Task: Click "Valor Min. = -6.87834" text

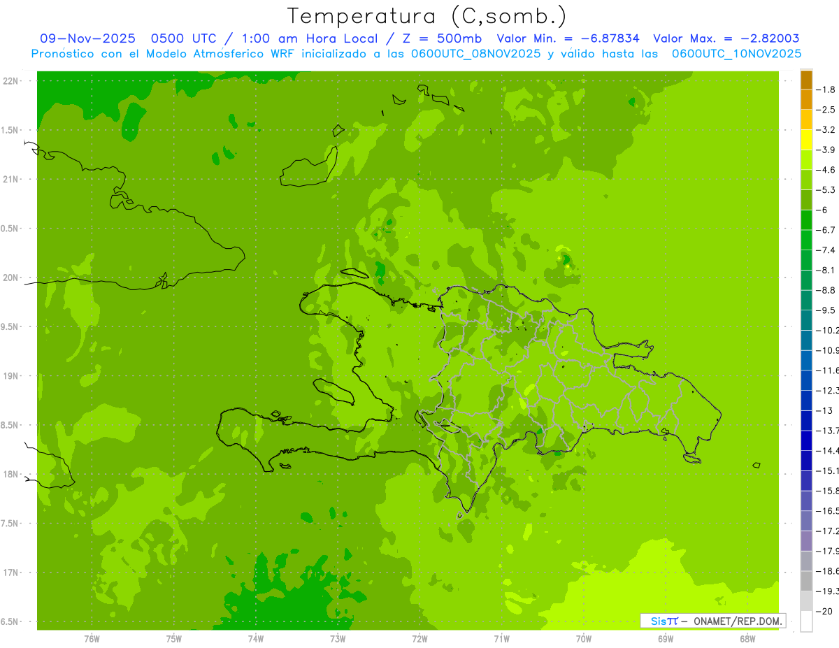Action: click(x=568, y=38)
